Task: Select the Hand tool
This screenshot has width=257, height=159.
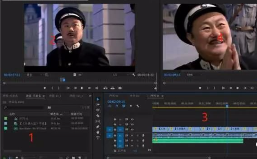Action: point(98,132)
